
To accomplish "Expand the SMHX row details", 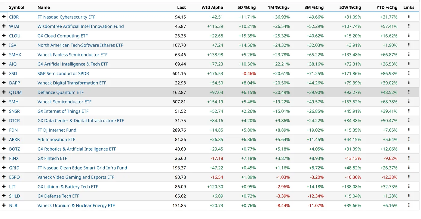I will (4, 54).
